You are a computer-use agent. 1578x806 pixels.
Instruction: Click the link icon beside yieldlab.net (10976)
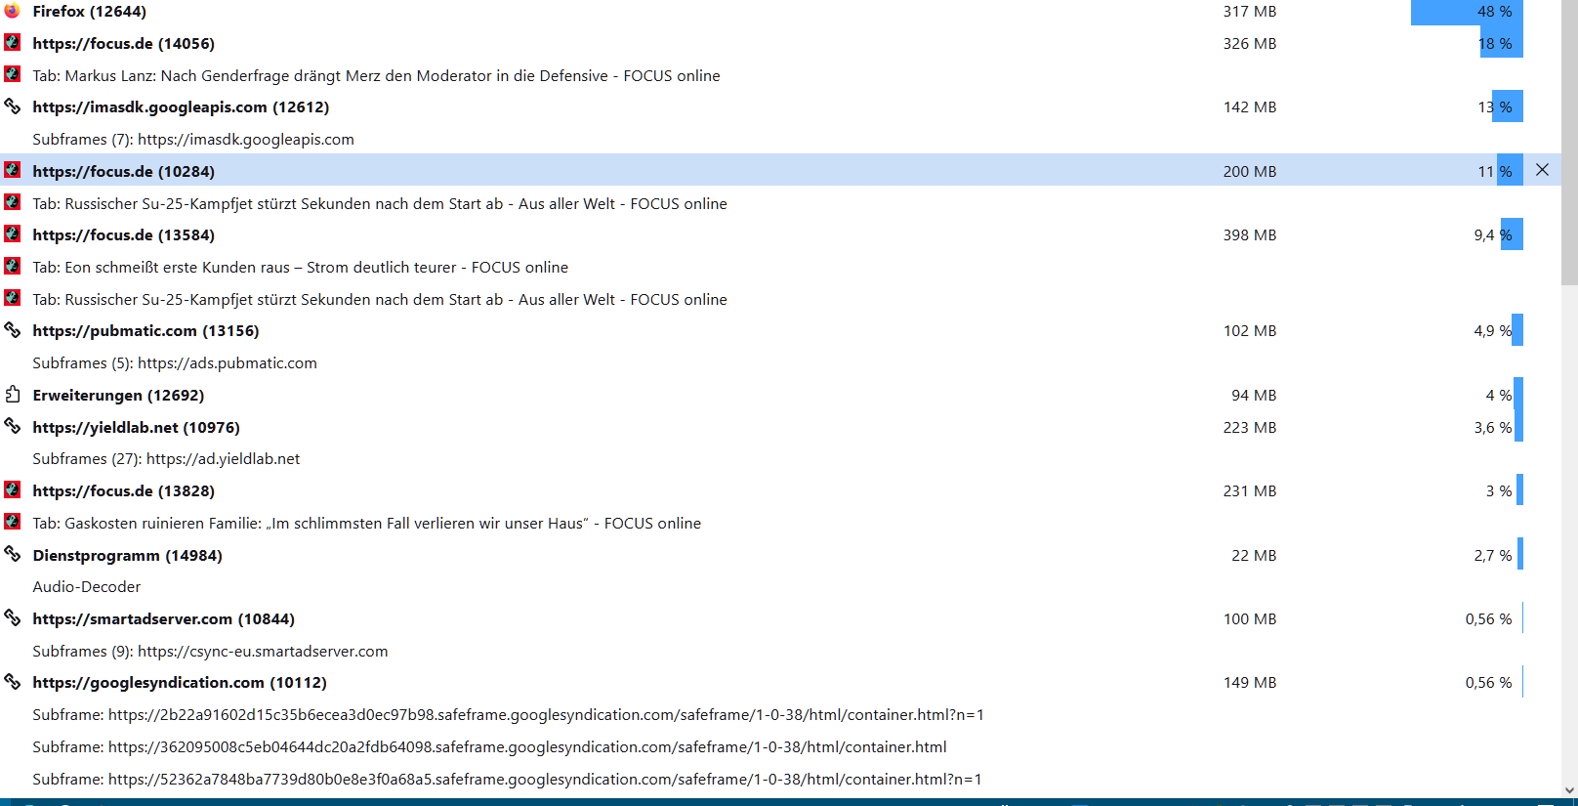[x=12, y=426]
